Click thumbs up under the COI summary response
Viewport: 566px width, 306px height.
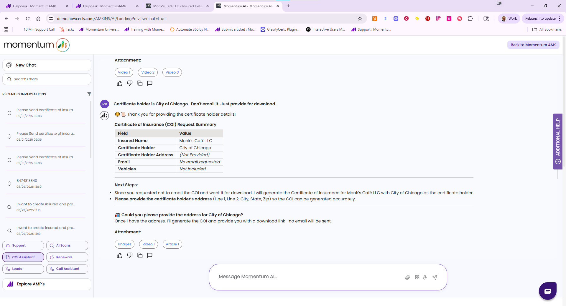pyautogui.click(x=119, y=255)
